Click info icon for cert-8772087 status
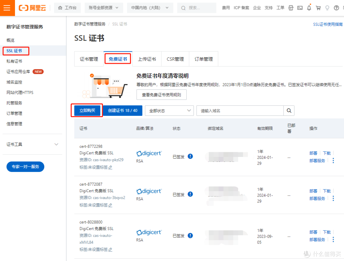This screenshot has height=261, width=344. pos(190,194)
